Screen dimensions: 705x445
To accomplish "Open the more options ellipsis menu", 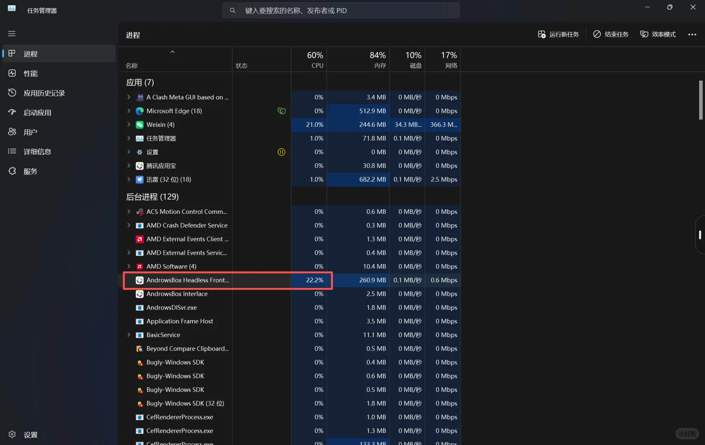I will pyautogui.click(x=692, y=35).
